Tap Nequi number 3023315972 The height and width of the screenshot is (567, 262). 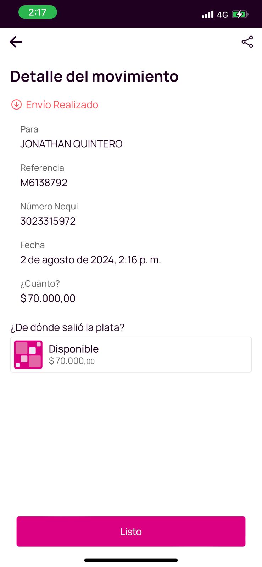(48, 221)
